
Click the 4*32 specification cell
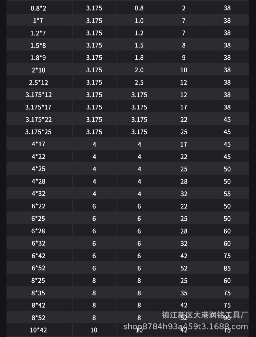tap(38, 194)
